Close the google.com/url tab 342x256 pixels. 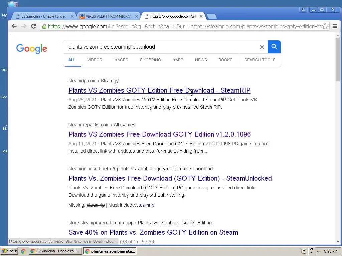pyautogui.click(x=201, y=16)
